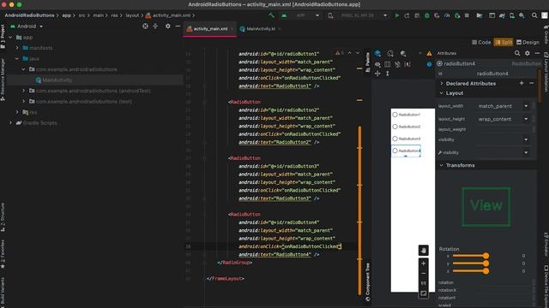Open the Structure tool window
Screen dimensions: 549x308
click(x=3, y=217)
